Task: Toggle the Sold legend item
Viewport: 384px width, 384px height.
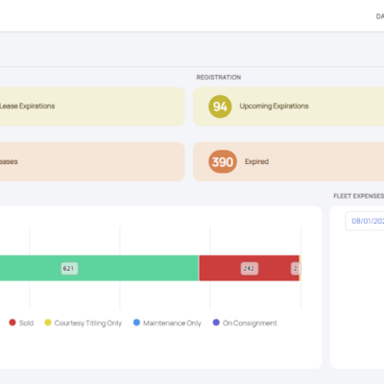Action: pyautogui.click(x=21, y=323)
